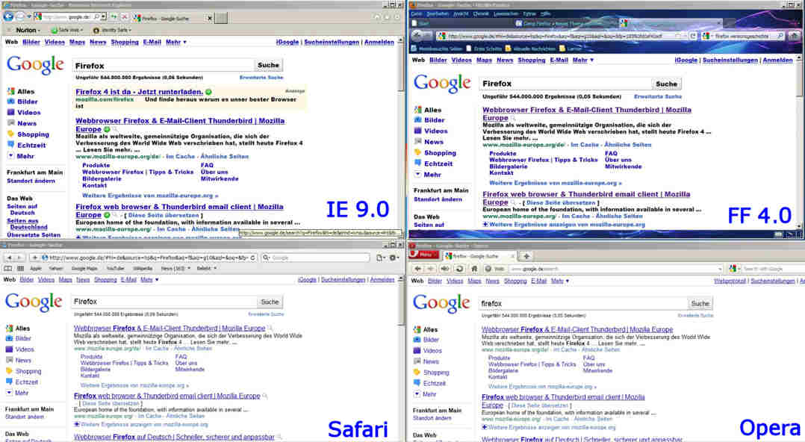Click Opera's forward arrow button
The height and width of the screenshot is (442, 805).
430,269
